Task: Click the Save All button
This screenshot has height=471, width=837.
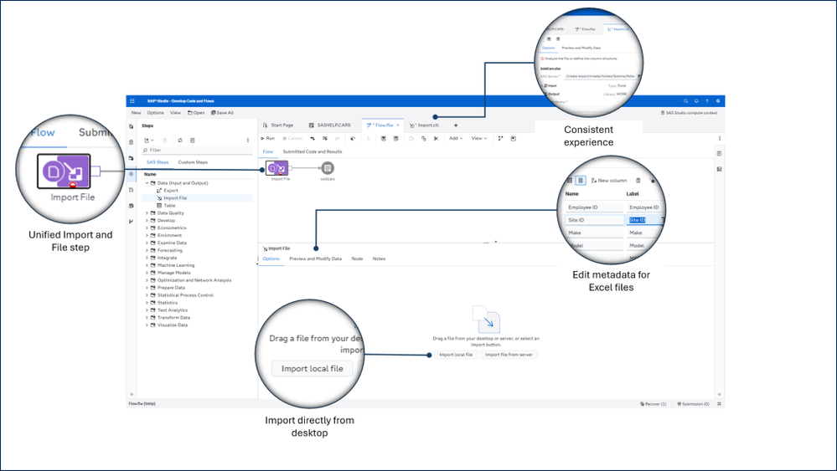Action: pos(222,112)
